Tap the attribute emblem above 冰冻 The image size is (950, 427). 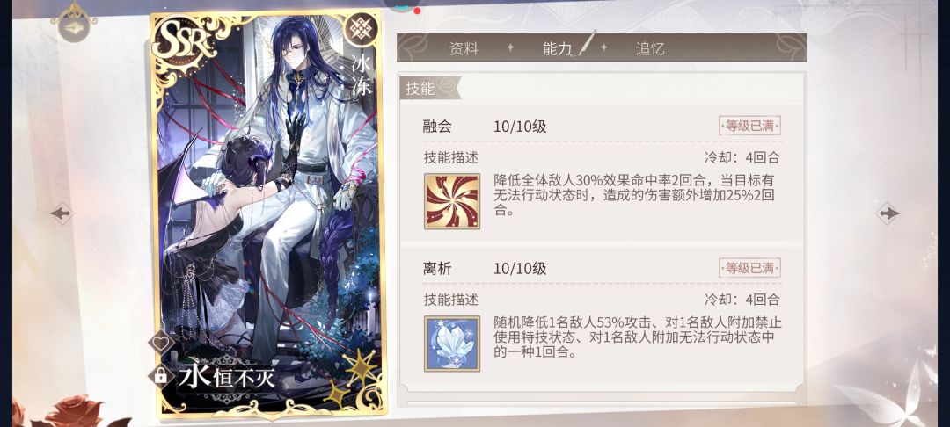point(362,28)
